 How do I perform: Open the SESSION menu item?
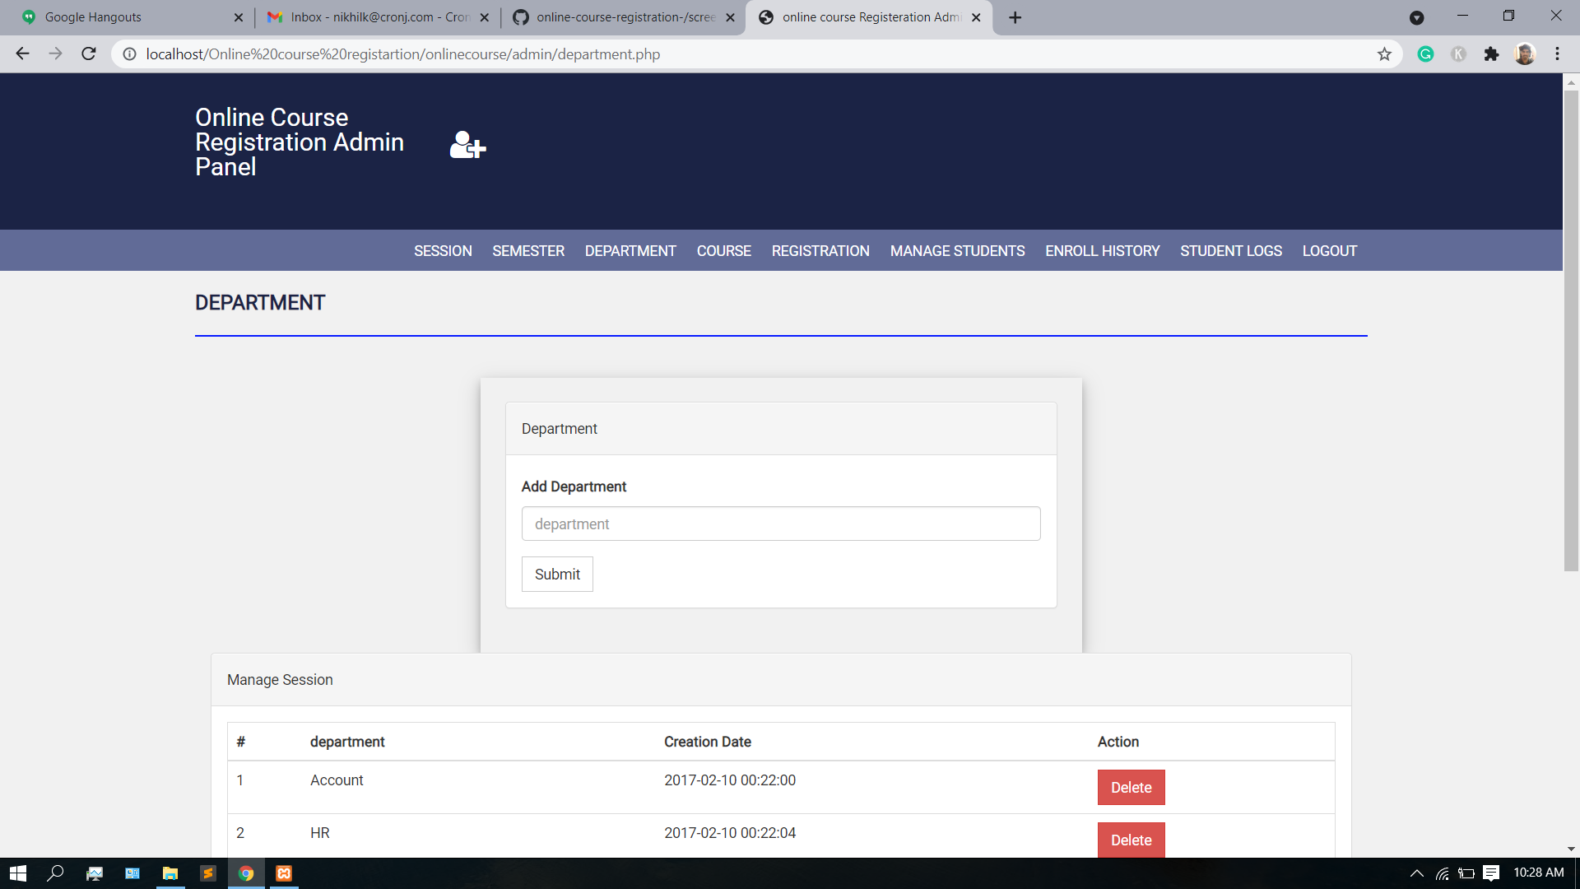(443, 251)
